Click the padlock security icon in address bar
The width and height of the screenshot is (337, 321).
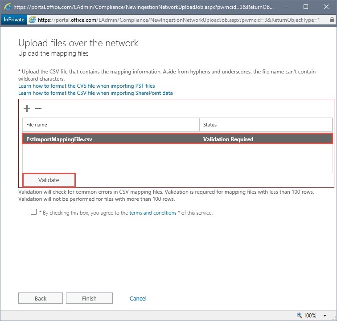coord(332,20)
